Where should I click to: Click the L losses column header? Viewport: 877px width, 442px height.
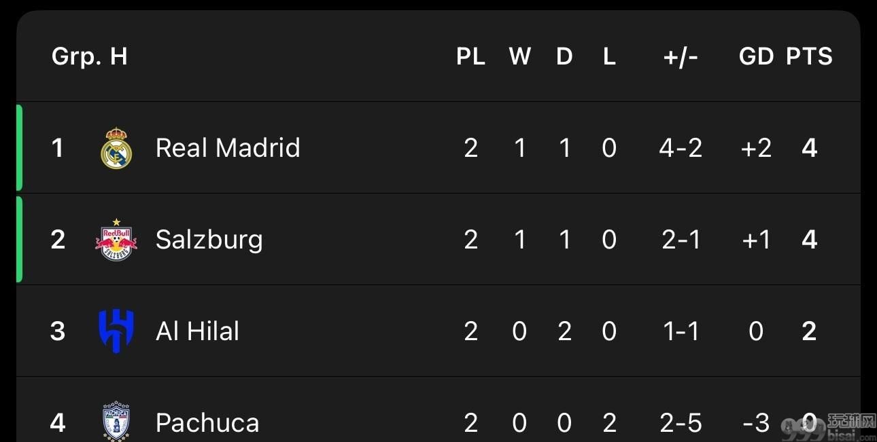tap(609, 56)
